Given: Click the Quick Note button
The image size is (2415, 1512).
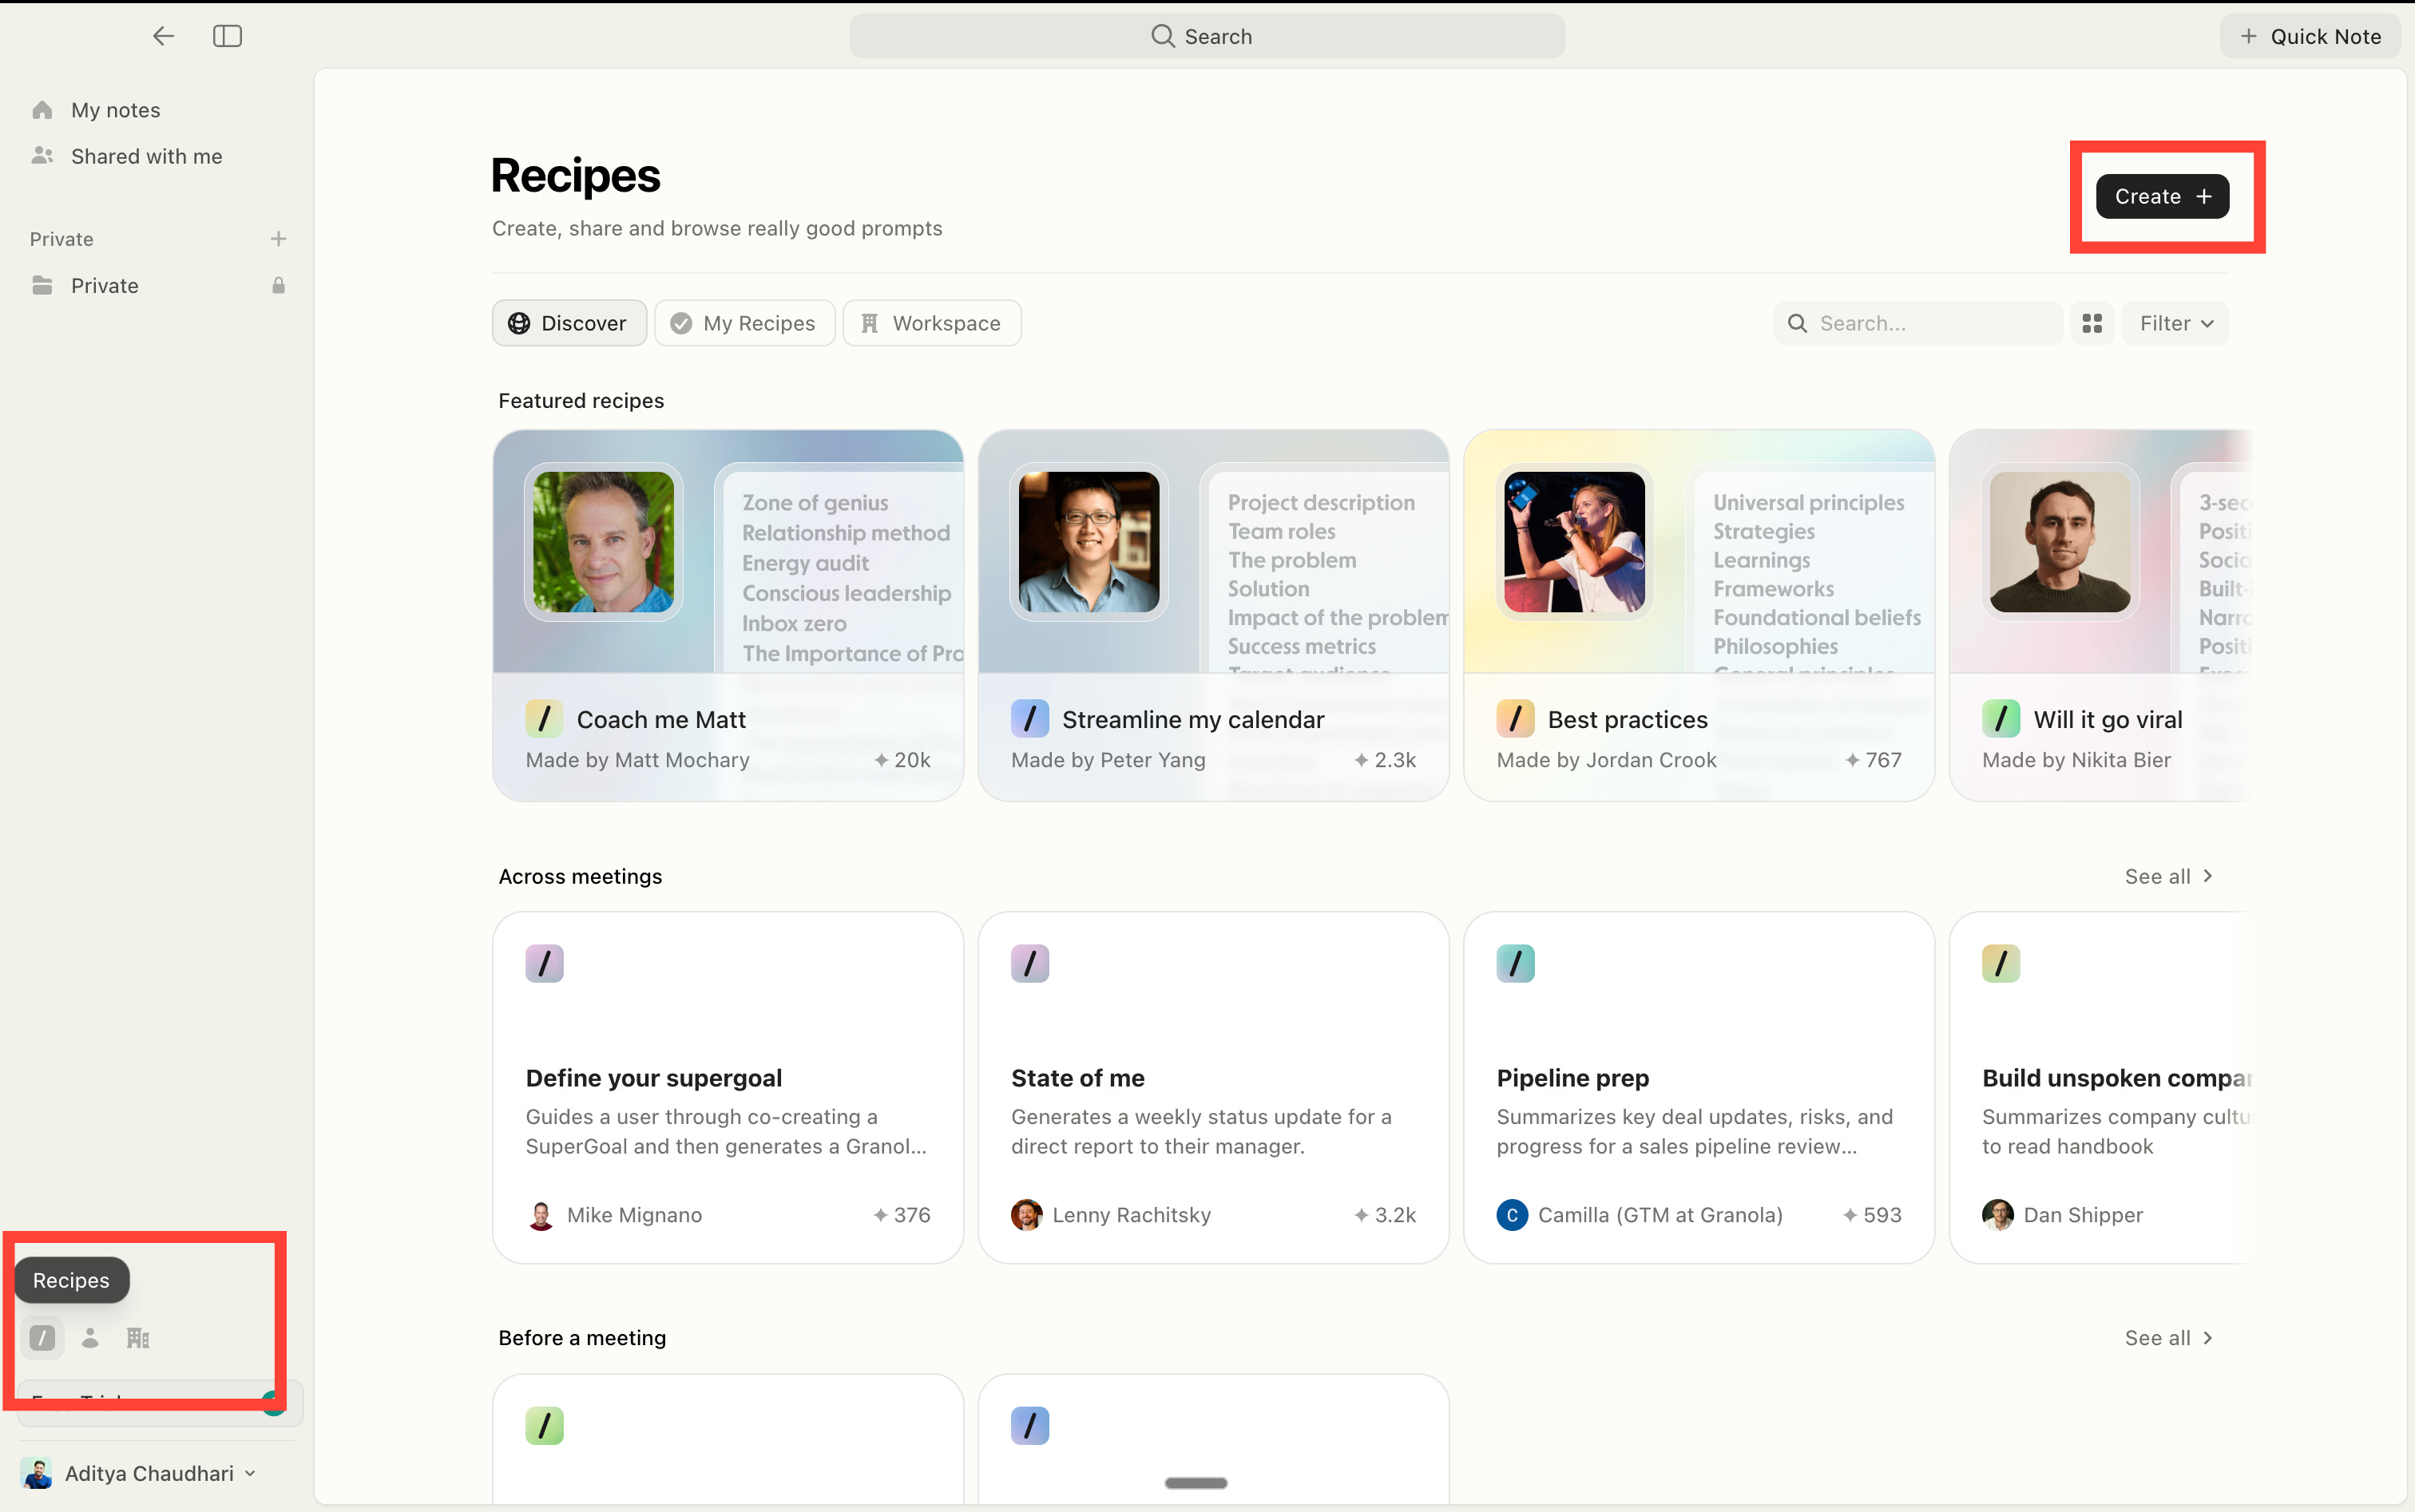Looking at the screenshot, I should [2310, 37].
